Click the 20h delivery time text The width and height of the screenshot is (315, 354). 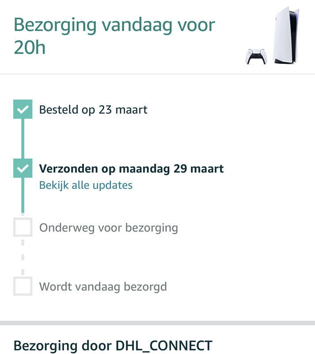coord(30,47)
